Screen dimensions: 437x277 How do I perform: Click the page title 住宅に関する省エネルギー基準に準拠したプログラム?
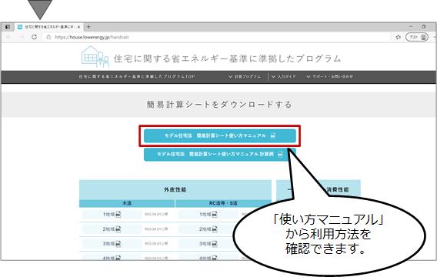[228, 58]
